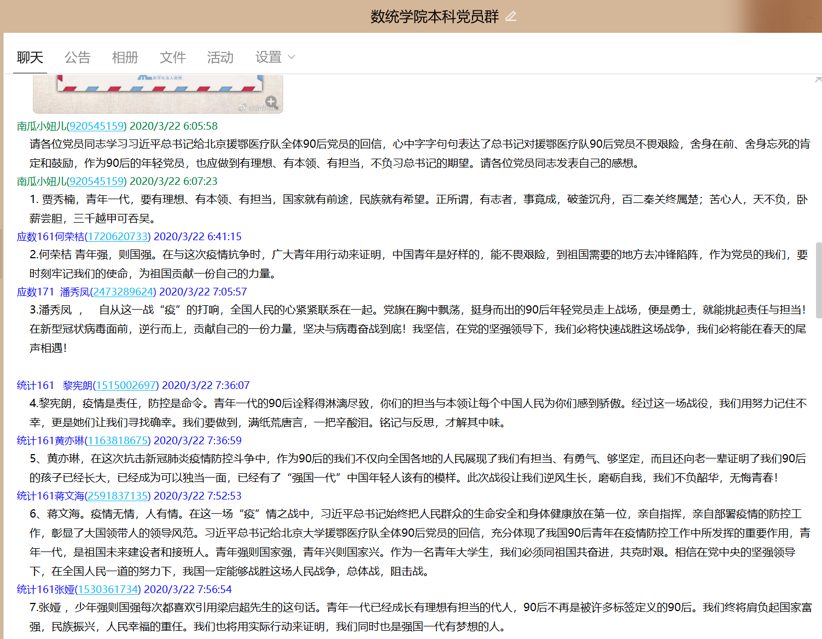Screen dimensions: 822x639
Task: Select the 文件 tab
Action: (172, 57)
